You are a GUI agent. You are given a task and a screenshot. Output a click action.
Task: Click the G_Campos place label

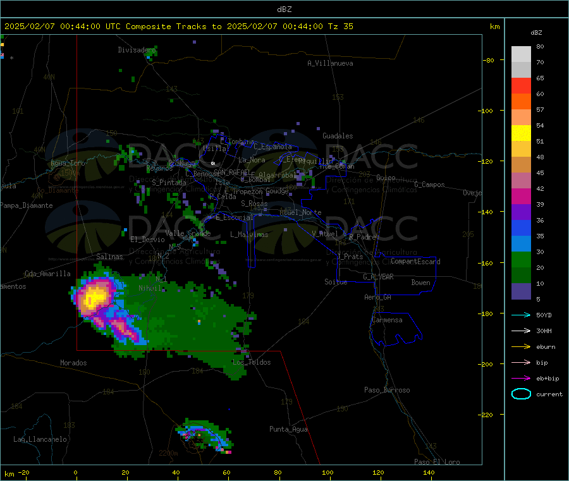[x=429, y=185]
